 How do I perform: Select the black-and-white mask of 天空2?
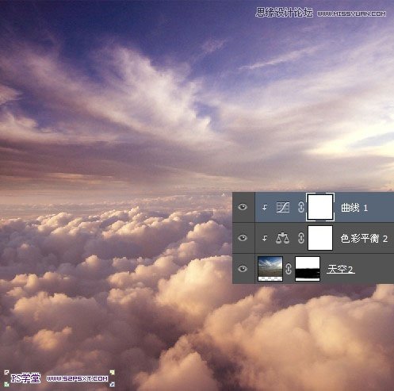pos(308,269)
